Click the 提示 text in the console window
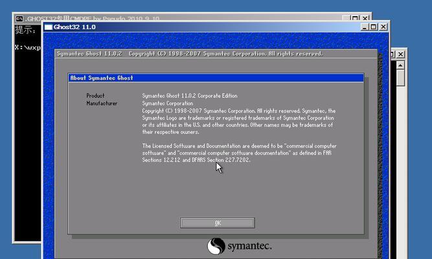 [x=25, y=30]
